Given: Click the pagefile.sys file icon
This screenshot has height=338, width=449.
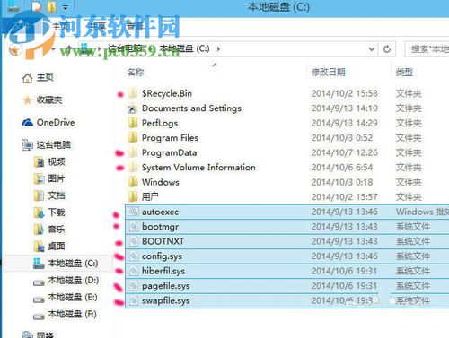Looking at the screenshot, I should point(133,286).
